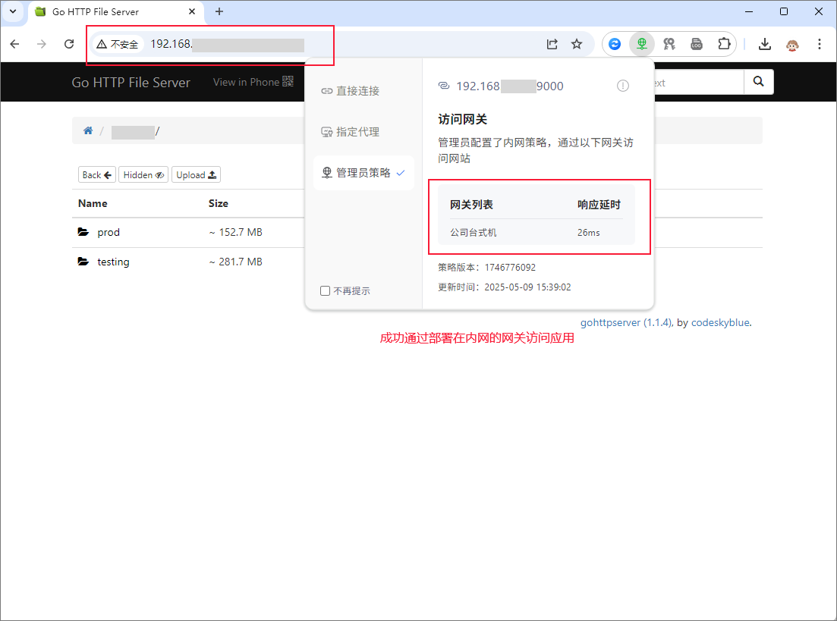Open a new browser tab

coord(219,11)
